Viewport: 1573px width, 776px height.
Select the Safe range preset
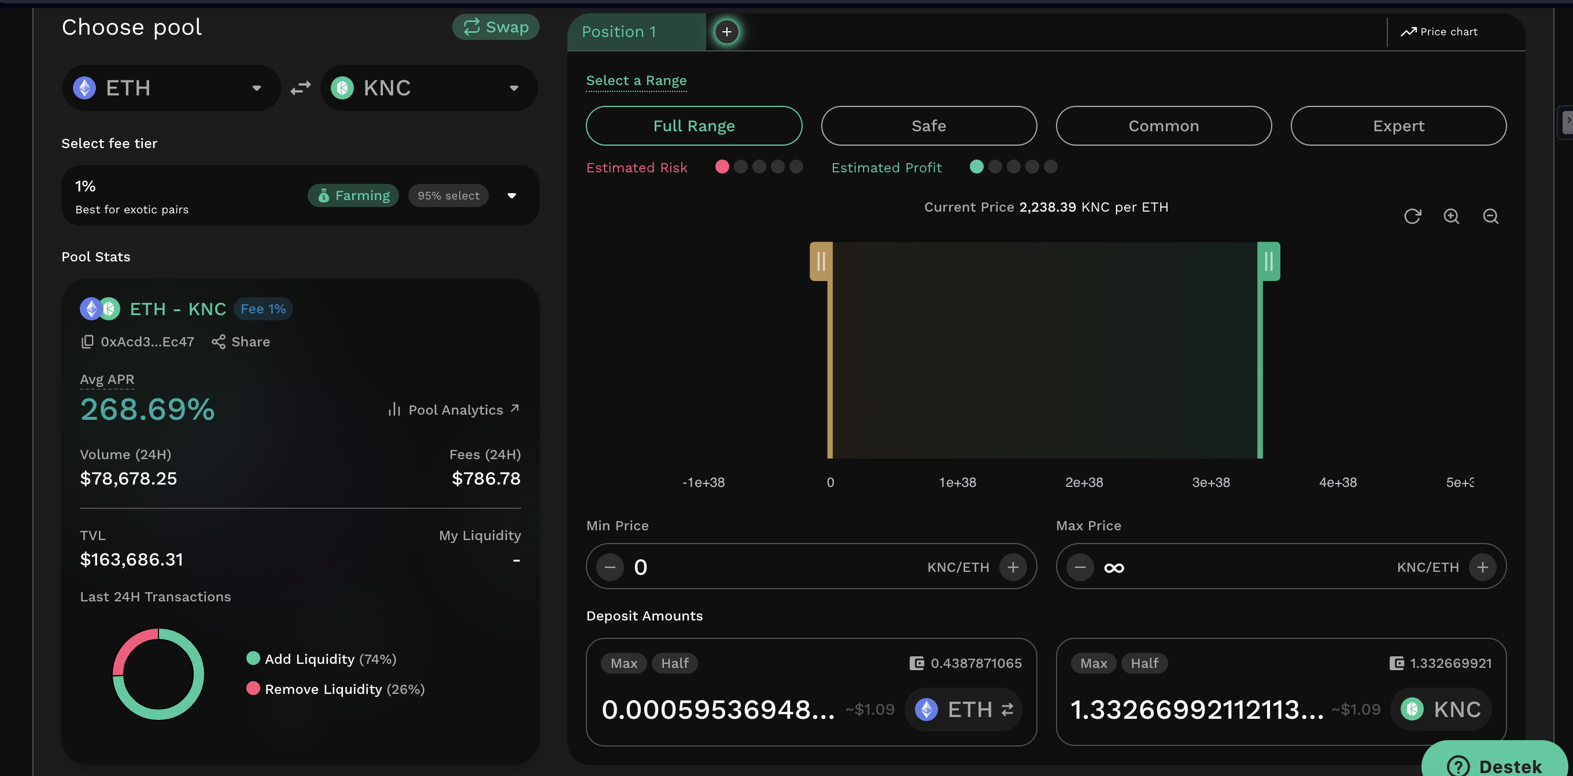tap(928, 126)
